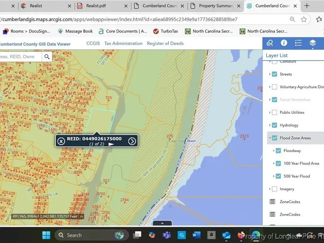This screenshot has width=324, height=243.
Task: Close the REID popup with X icon
Action: click(x=61, y=141)
